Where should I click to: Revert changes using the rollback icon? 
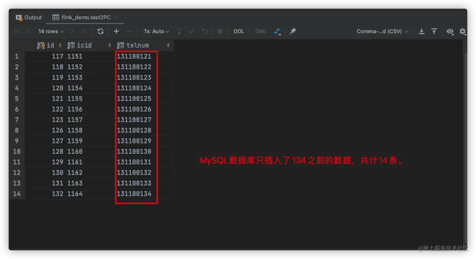[204, 31]
